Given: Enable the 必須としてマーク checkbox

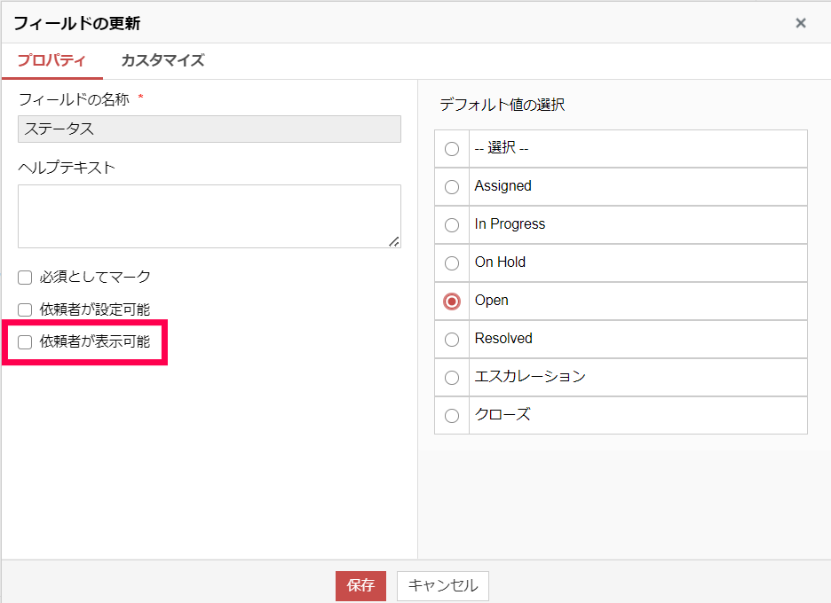Looking at the screenshot, I should click(25, 278).
